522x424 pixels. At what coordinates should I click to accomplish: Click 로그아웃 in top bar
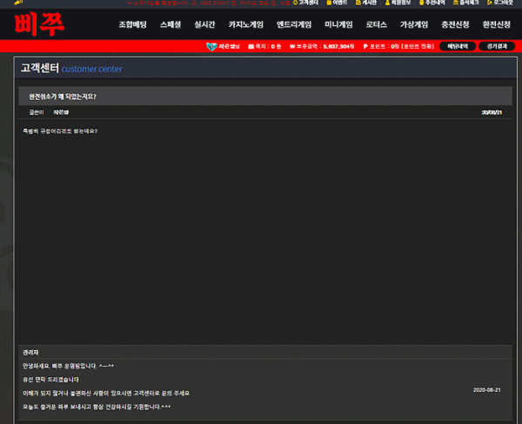coord(500,3)
